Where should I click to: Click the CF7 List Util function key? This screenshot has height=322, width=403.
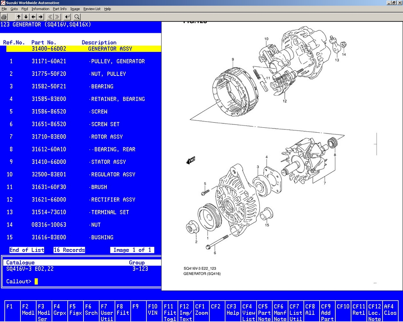(296, 311)
